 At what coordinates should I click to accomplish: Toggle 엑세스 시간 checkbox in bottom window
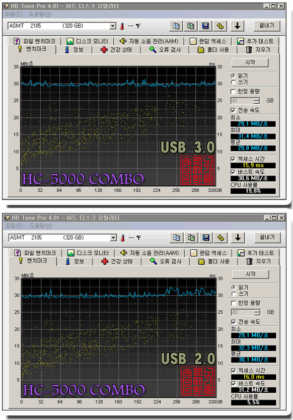233,371
